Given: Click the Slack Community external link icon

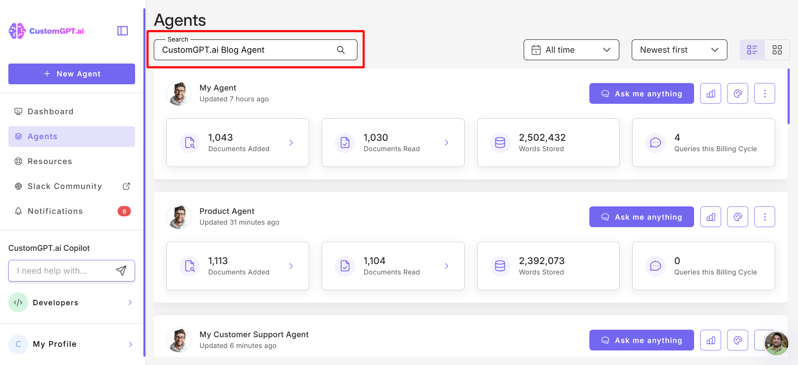Looking at the screenshot, I should tap(127, 186).
